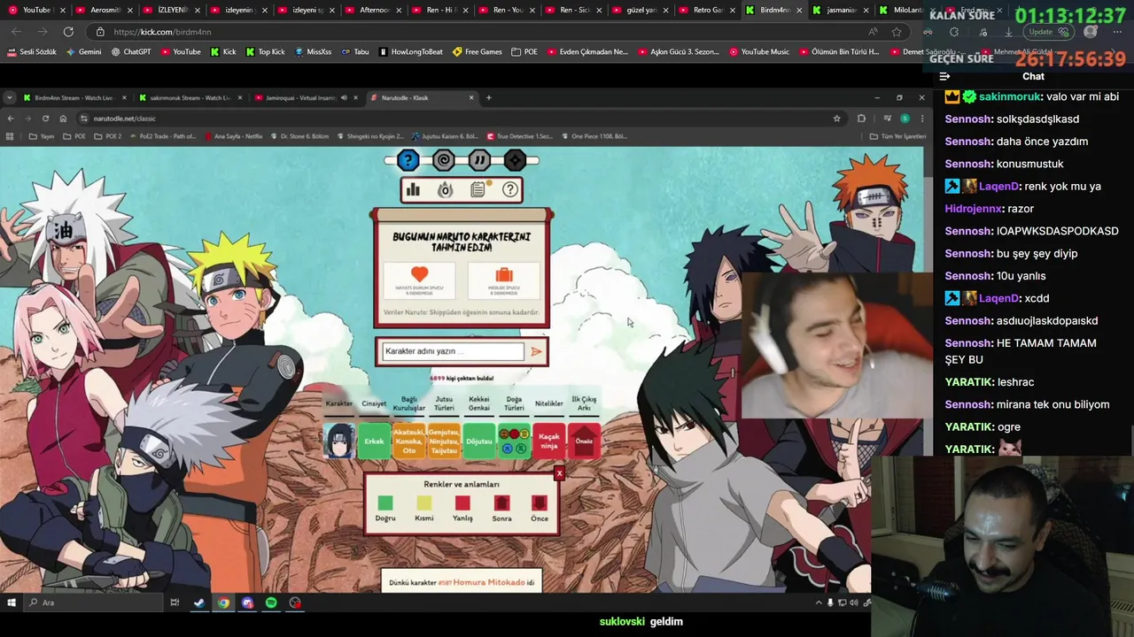The width and height of the screenshot is (1134, 637).
Task: Open the Gemini bookmark
Action: pyautogui.click(x=83, y=51)
